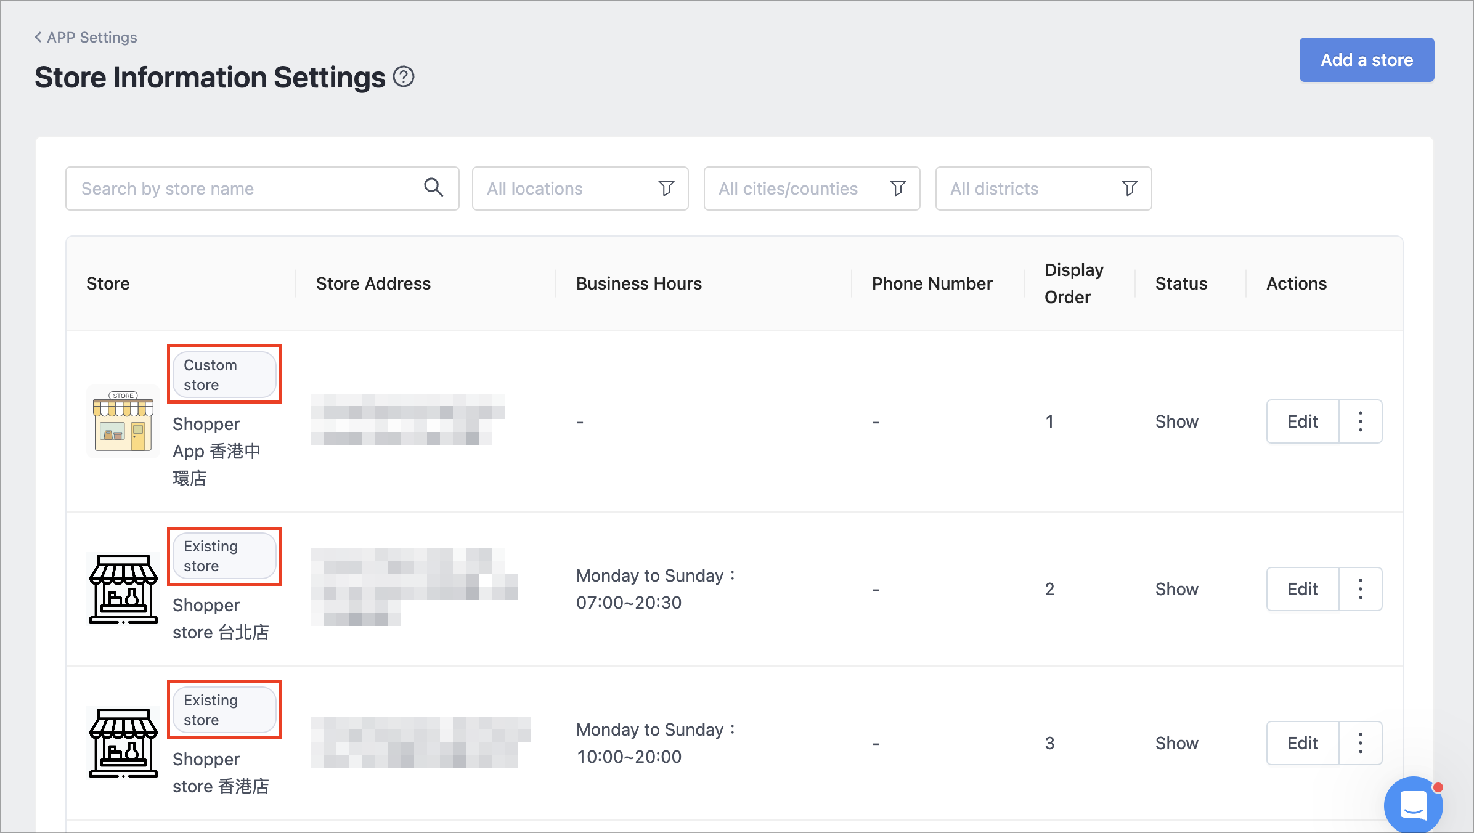This screenshot has height=833, width=1474.
Task: Click the Shopper store 香港店 shop icon
Action: pos(123,743)
